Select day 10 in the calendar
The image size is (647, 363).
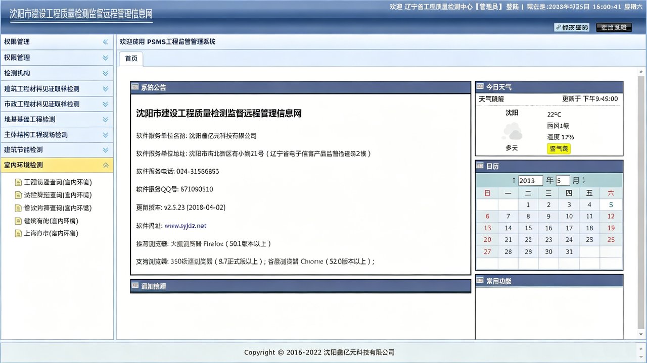[569, 216]
